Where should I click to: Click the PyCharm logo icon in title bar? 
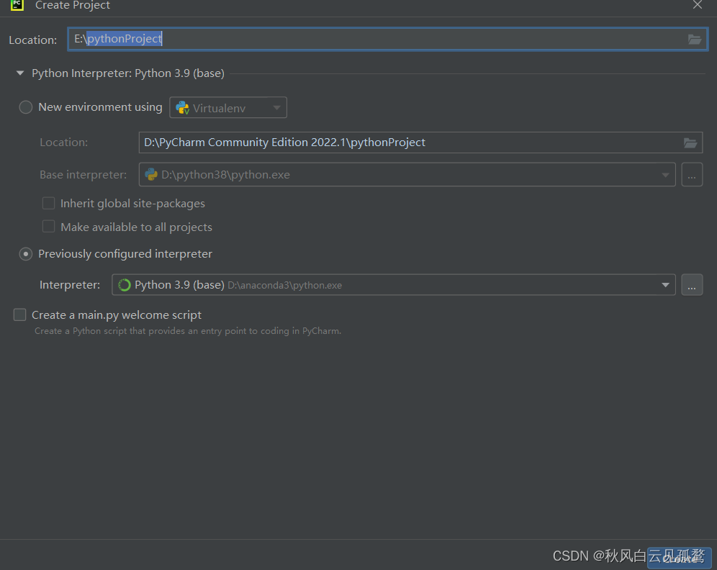pos(17,5)
